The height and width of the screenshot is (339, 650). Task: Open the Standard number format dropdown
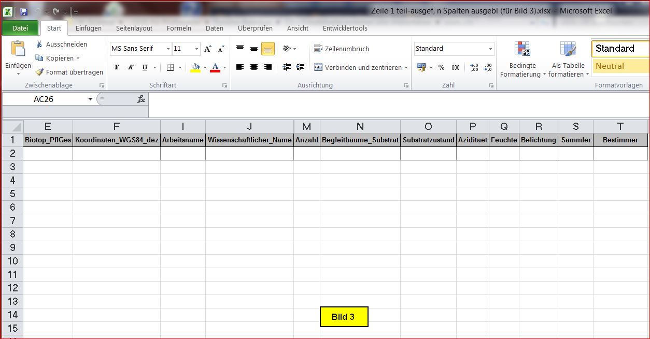click(490, 49)
